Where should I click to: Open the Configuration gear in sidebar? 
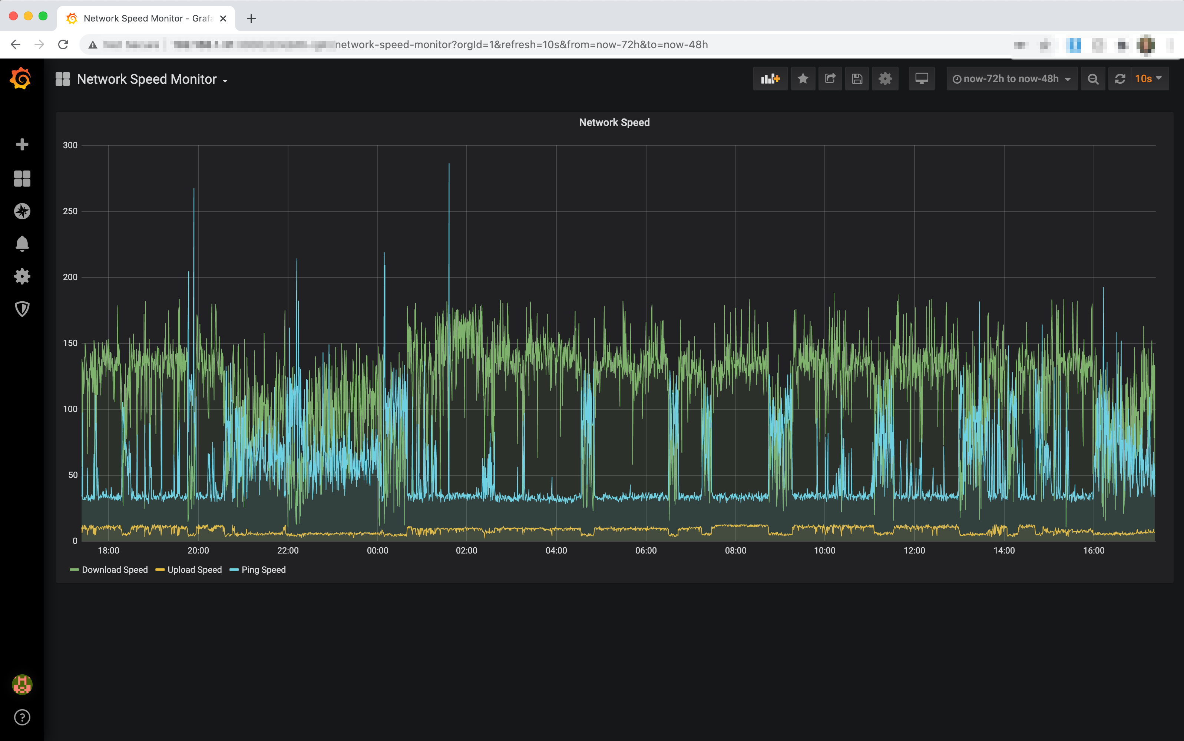click(22, 276)
